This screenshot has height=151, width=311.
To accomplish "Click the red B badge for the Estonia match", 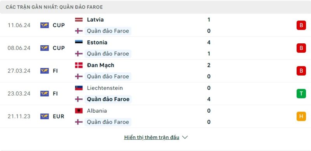I will 301,48.
